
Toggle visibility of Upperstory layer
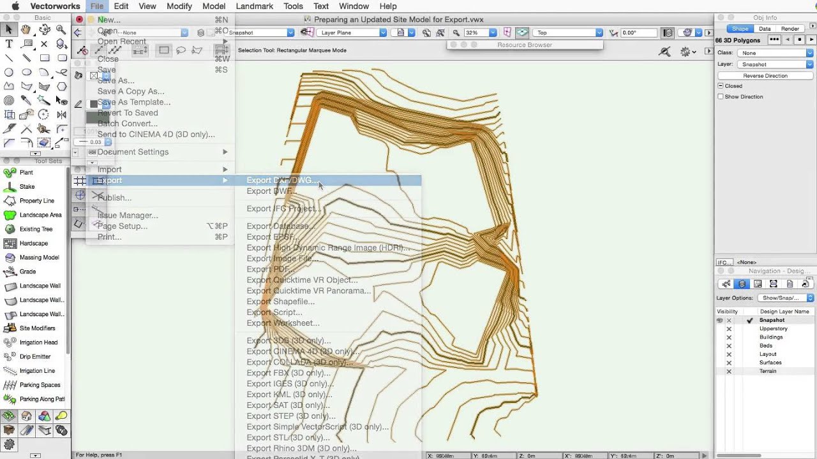point(729,329)
